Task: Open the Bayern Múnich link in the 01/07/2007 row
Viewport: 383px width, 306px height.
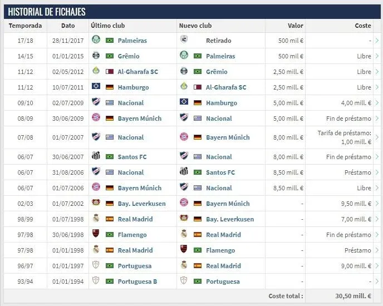Action: 228,137
